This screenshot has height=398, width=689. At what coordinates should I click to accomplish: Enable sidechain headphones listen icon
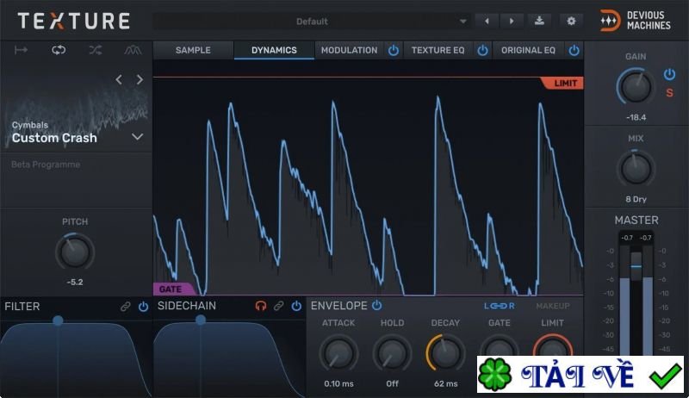pyautogui.click(x=261, y=306)
